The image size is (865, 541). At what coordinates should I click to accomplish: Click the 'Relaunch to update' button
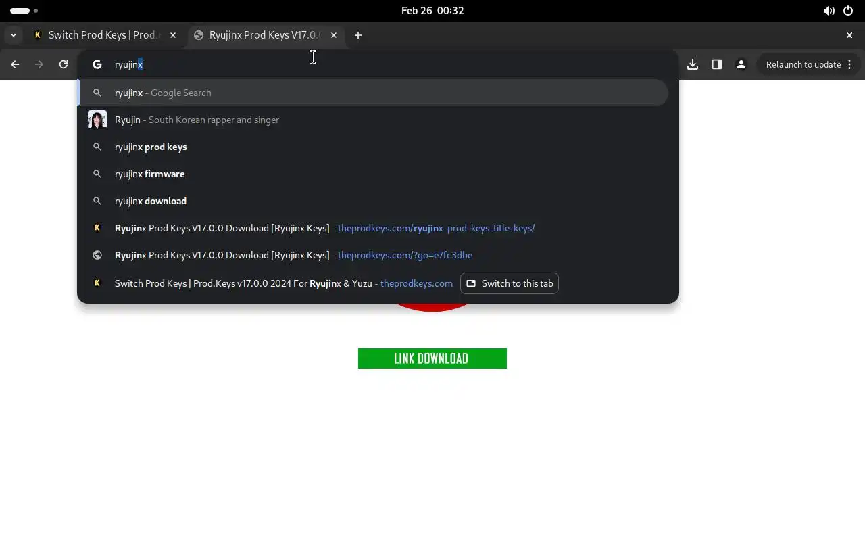804,64
